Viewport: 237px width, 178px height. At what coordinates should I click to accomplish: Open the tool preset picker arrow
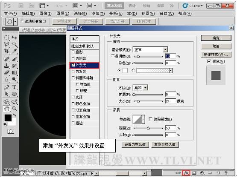pyautogui.click(x=15, y=22)
